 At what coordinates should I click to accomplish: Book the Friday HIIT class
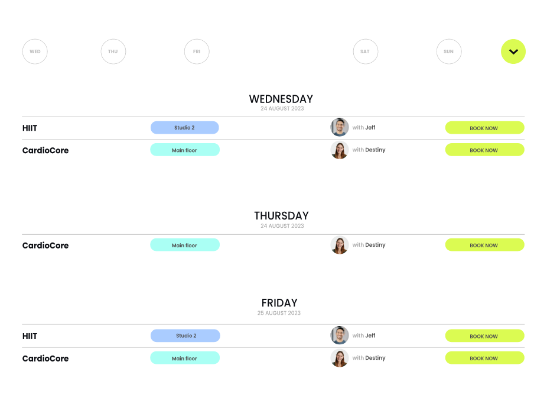pos(484,336)
